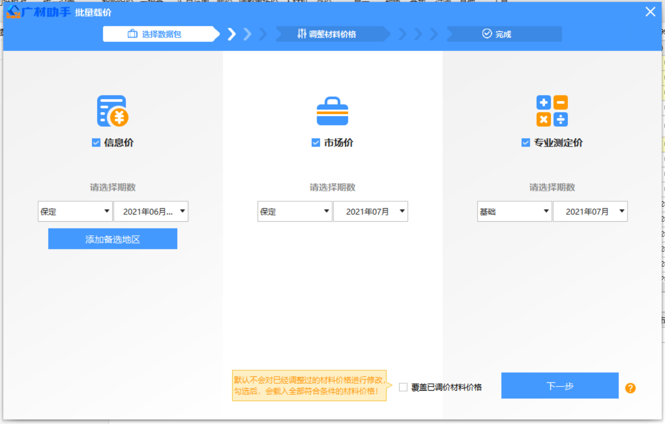Image resolution: width=665 pixels, height=424 pixels.
Task: Open the orange question mark help icon
Action: [630, 388]
